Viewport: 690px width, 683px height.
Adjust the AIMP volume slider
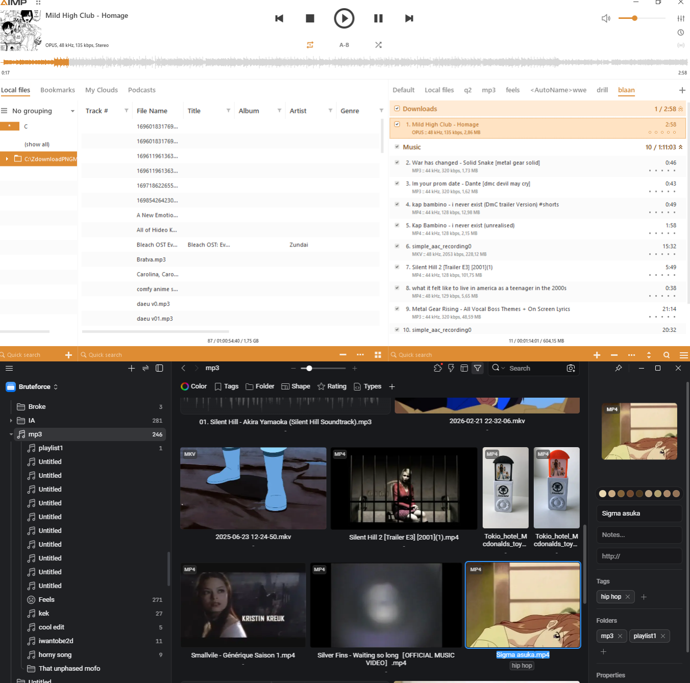coord(642,18)
